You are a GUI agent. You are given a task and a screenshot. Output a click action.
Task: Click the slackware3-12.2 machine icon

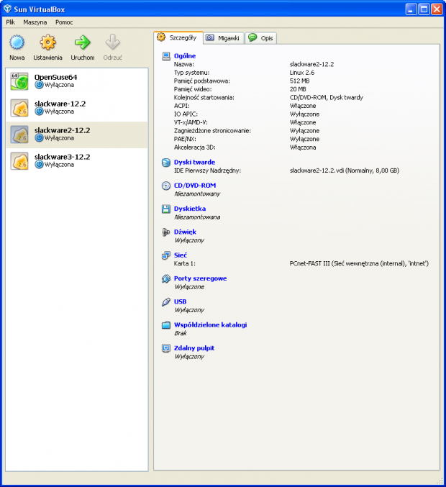19,160
